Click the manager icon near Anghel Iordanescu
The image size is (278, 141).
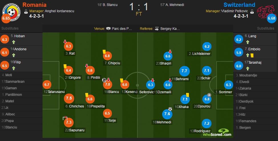pos(26,12)
